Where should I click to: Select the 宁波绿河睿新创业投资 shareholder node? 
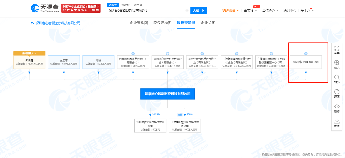point(237,62)
